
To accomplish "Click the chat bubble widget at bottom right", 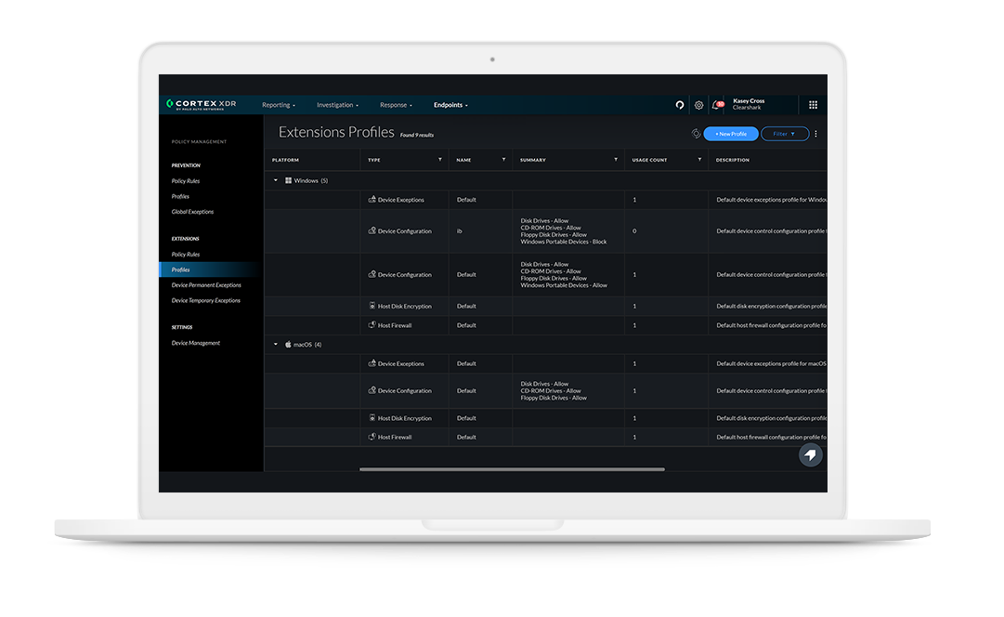I will pyautogui.click(x=810, y=454).
